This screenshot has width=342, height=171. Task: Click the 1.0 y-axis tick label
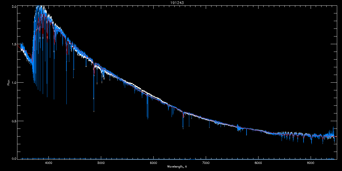[14, 82]
